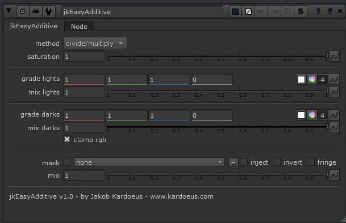346x223 pixels.
Task: Click the mix darks value field
Action: (x=84, y=128)
